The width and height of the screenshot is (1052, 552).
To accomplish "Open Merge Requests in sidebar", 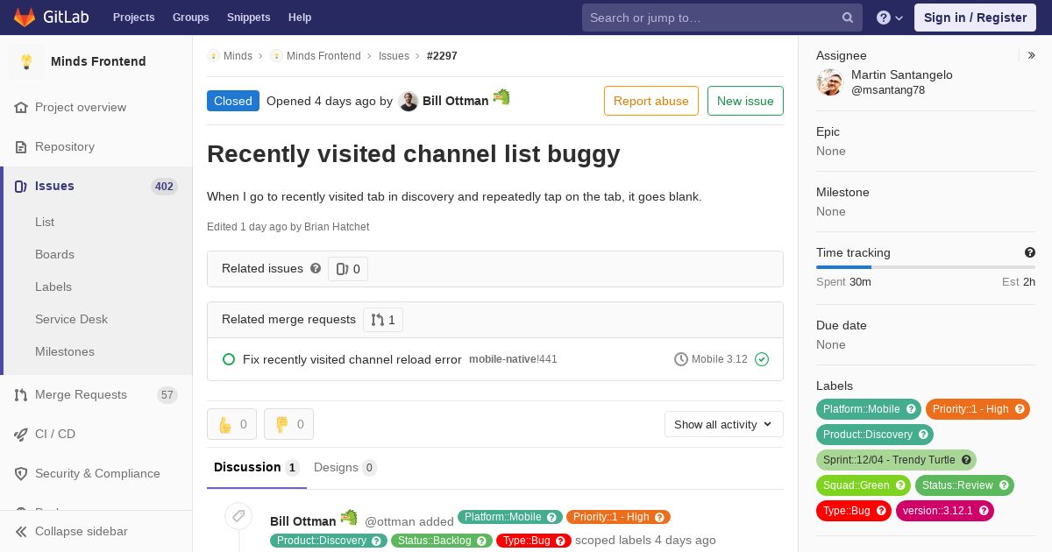I will pos(81,394).
